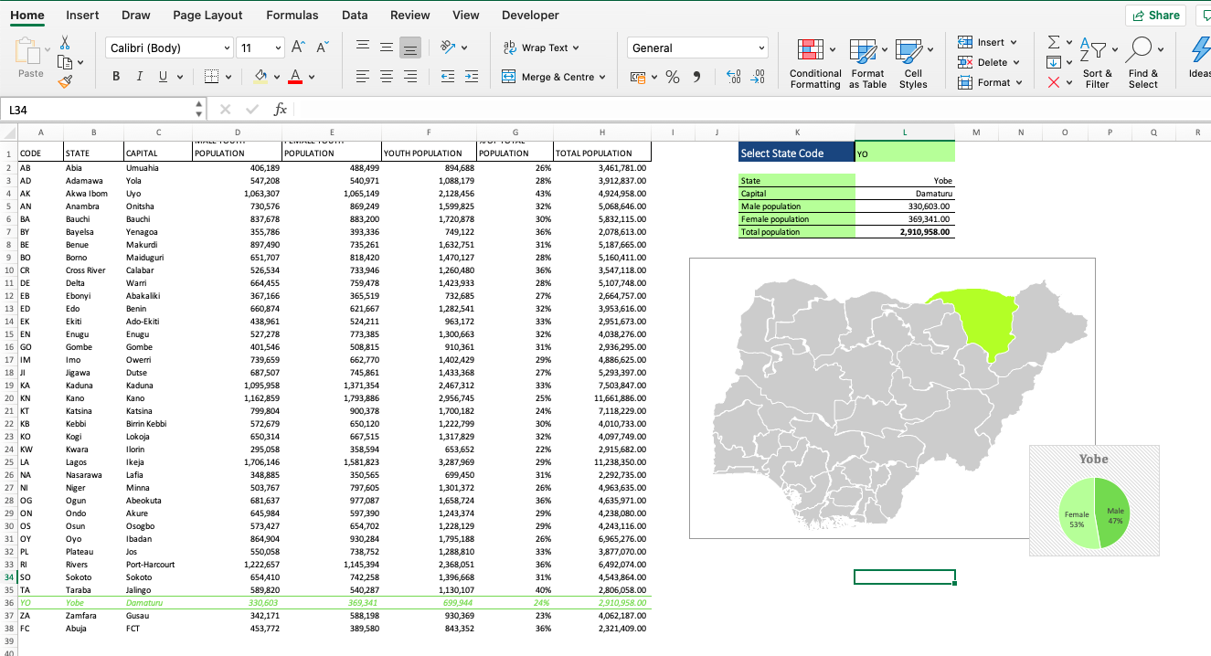Open the Formulas tab
The width and height of the screenshot is (1211, 656).
click(292, 15)
